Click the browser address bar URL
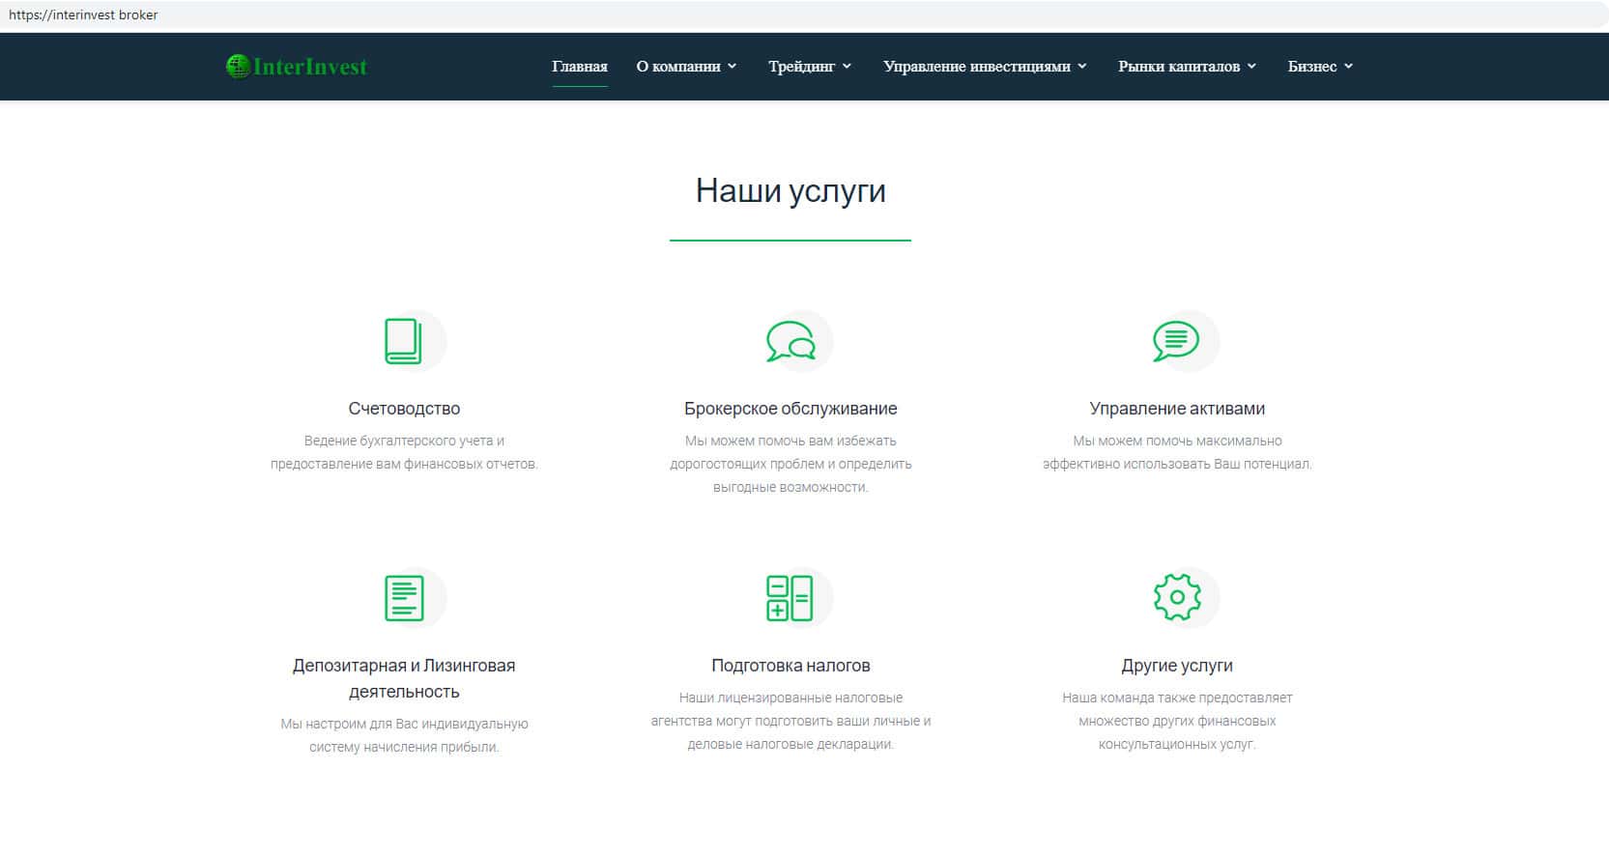Viewport: 1609px width, 855px height. (x=83, y=14)
